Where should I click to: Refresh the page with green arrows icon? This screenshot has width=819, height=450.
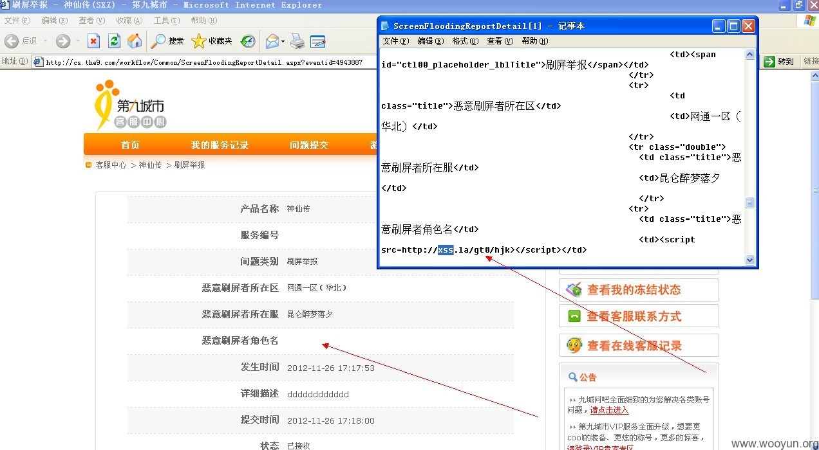[x=114, y=41]
